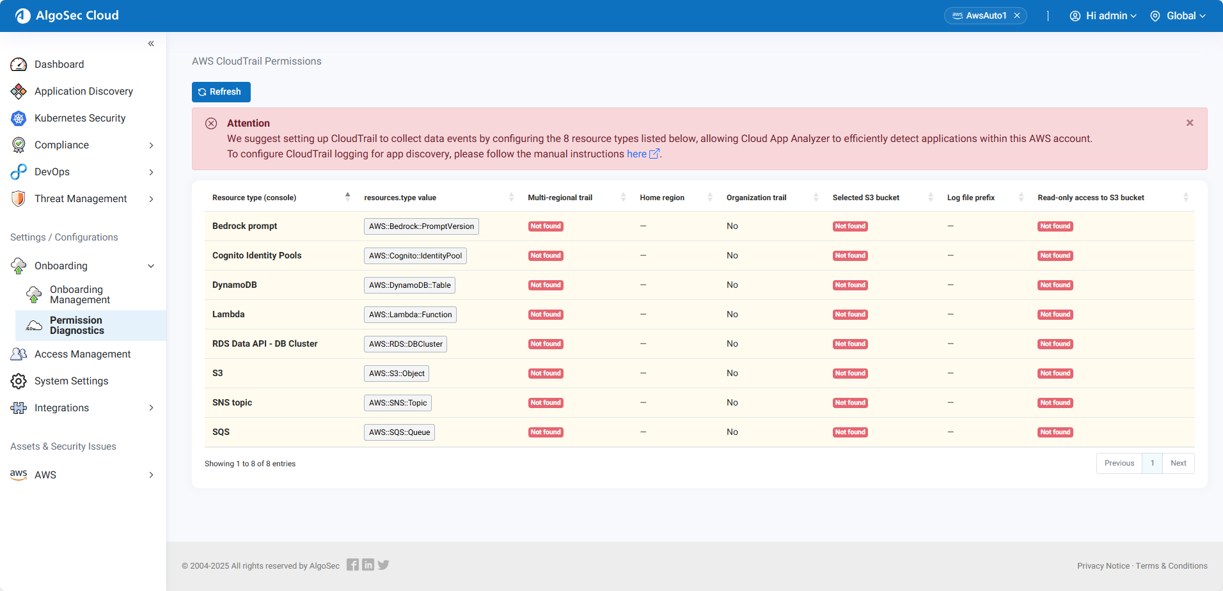This screenshot has width=1223, height=591.
Task: Dismiss the Attention alert banner
Action: (1190, 123)
